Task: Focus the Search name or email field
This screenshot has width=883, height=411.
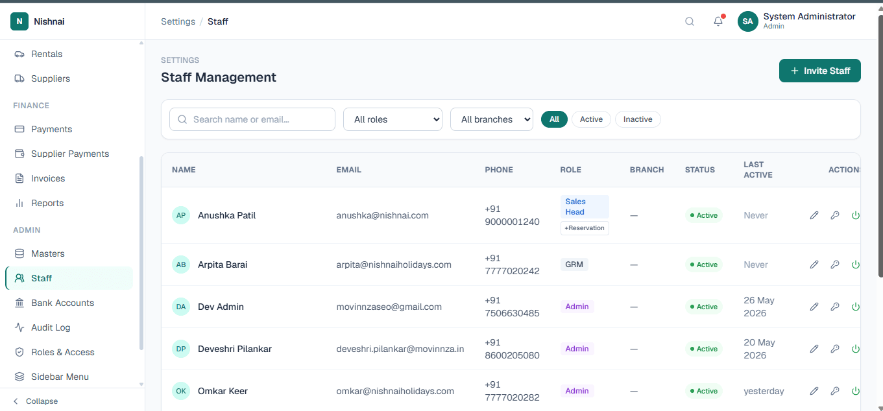Action: (x=252, y=119)
